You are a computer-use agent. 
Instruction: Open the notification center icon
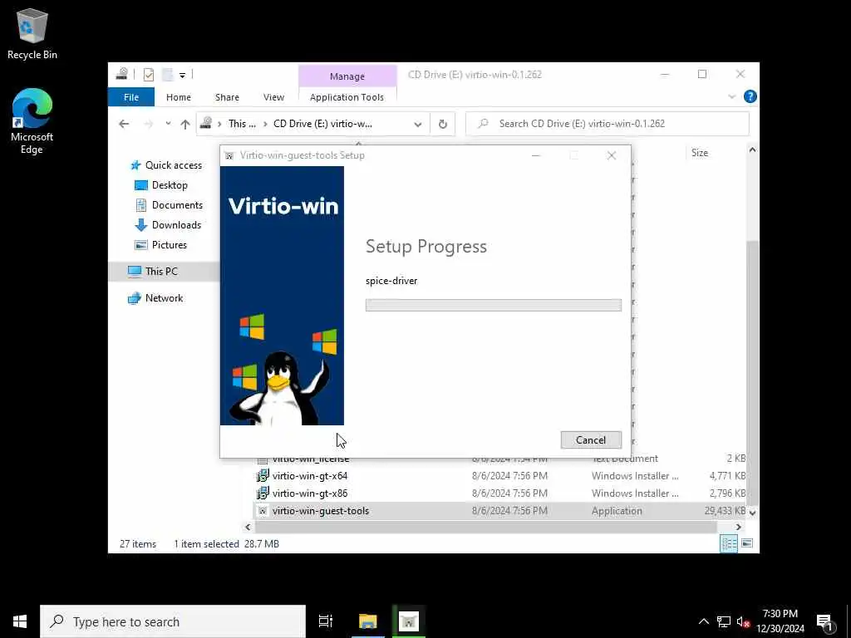(x=824, y=621)
